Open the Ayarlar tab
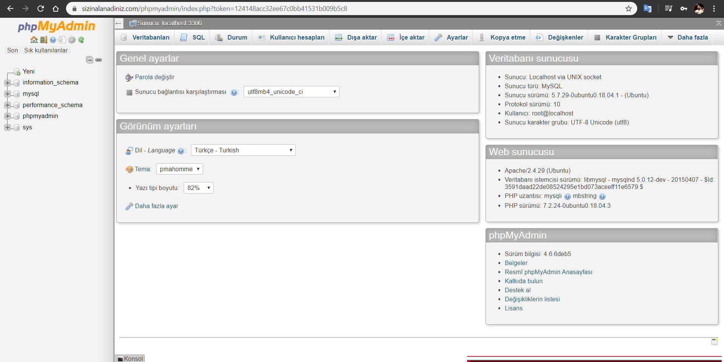724x362 pixels. [x=451, y=37]
